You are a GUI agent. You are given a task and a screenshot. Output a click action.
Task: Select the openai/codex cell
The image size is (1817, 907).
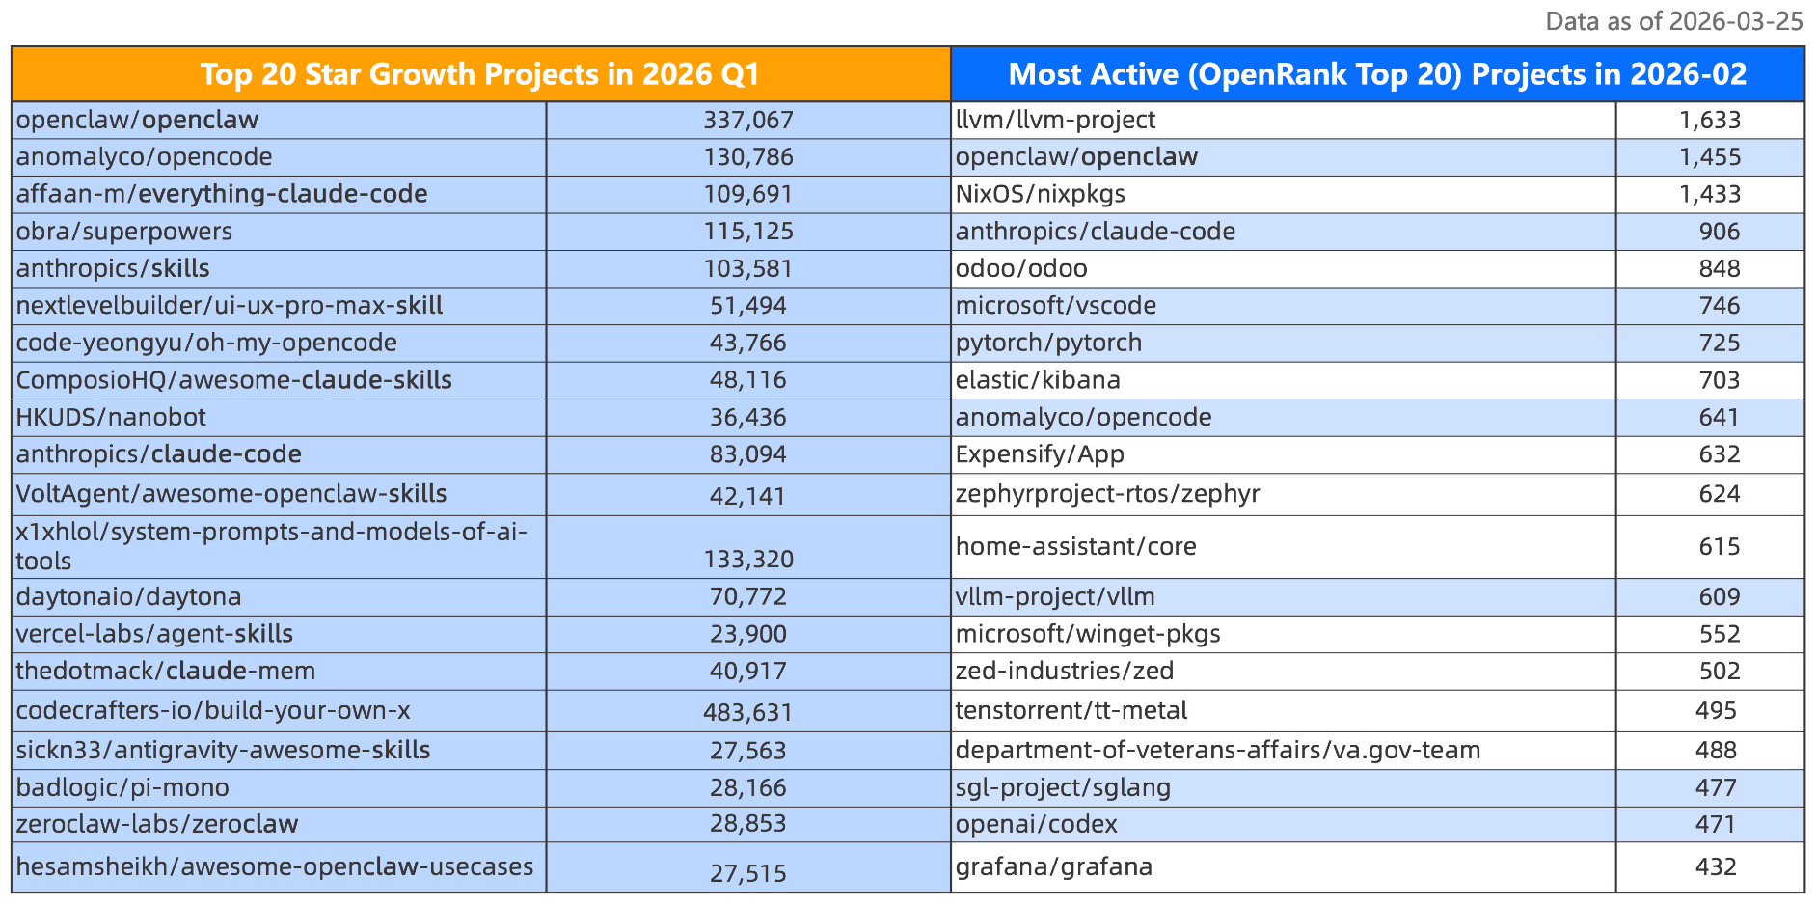tap(1284, 825)
